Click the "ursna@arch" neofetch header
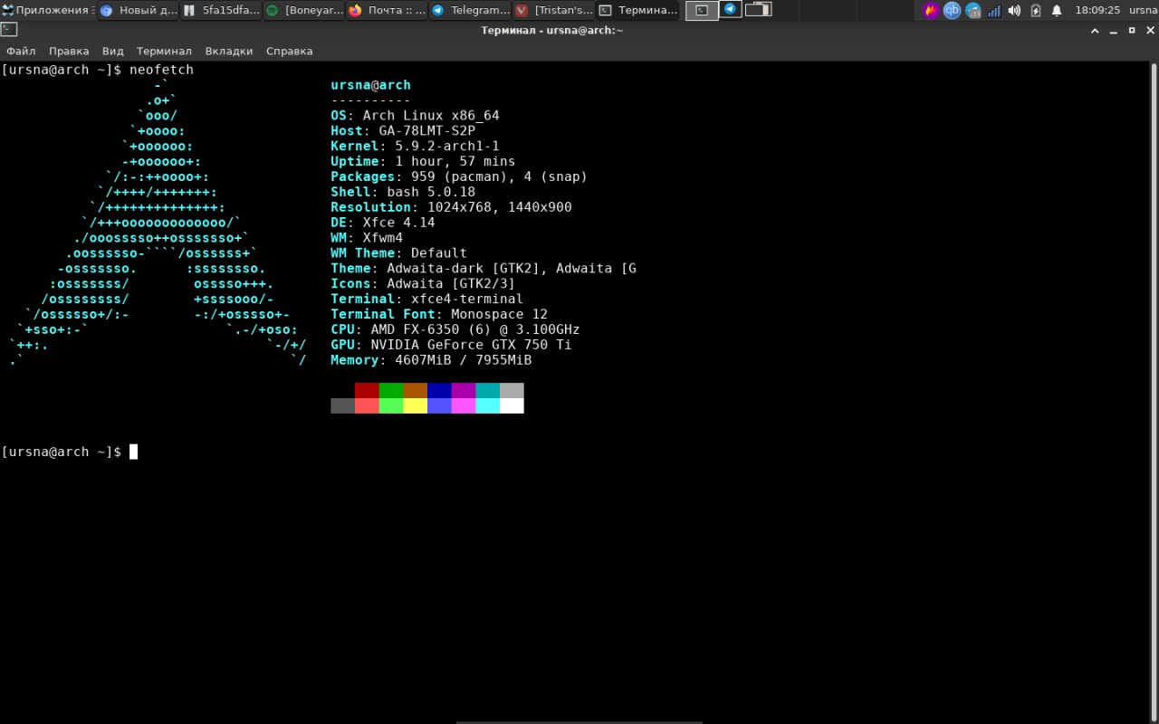This screenshot has width=1159, height=724. pyautogui.click(x=371, y=85)
